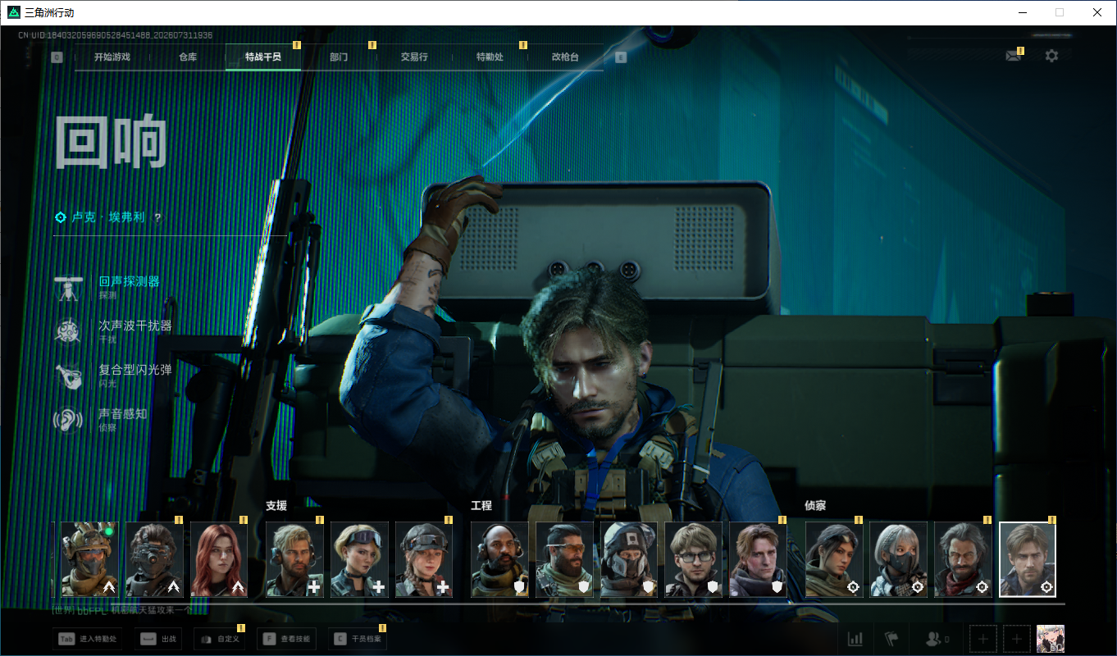Screen dimensions: 1117x656
Task: Select the brown-haired engineer without glasses
Action: pos(759,559)
